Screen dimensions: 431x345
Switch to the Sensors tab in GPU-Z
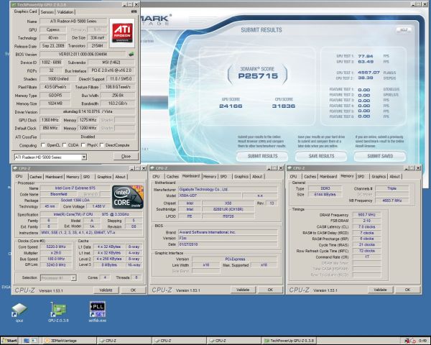[x=47, y=12]
